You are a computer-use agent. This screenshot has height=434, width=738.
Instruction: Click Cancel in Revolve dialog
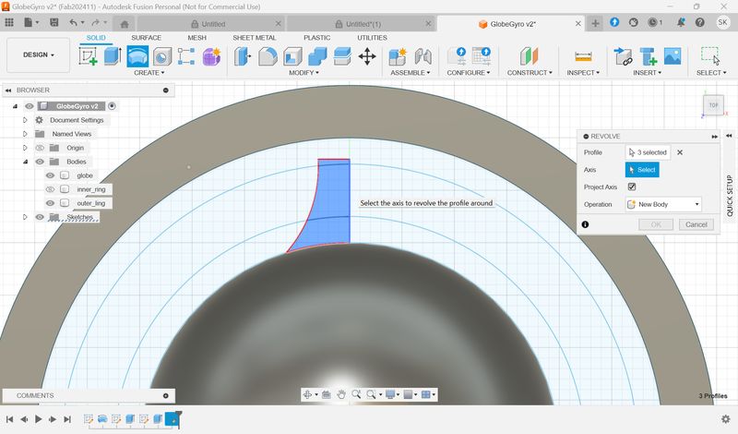(696, 224)
